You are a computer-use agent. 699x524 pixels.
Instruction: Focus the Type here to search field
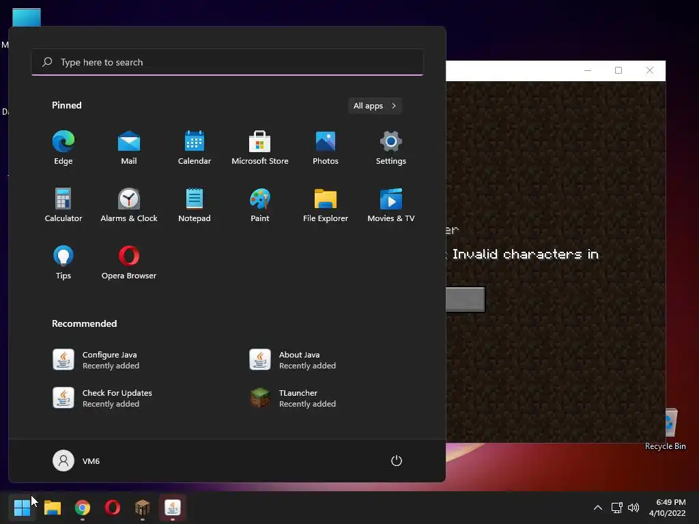tap(227, 62)
